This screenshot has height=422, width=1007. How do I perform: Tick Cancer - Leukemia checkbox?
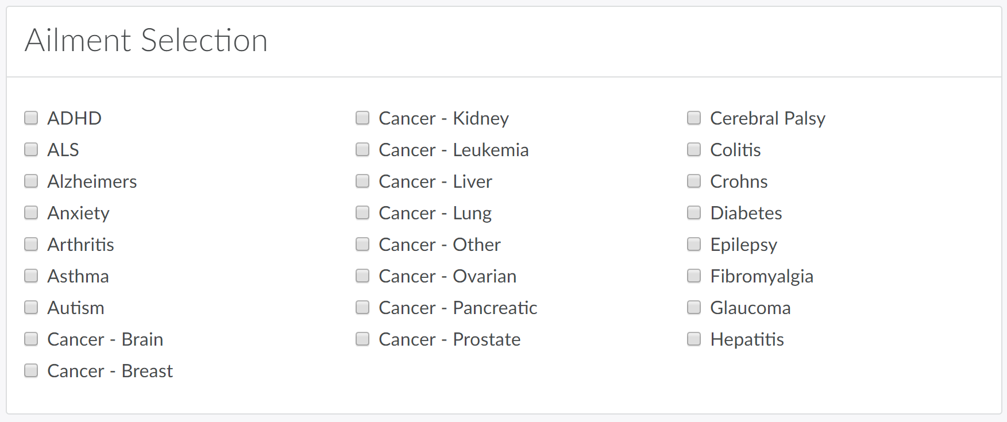point(362,149)
